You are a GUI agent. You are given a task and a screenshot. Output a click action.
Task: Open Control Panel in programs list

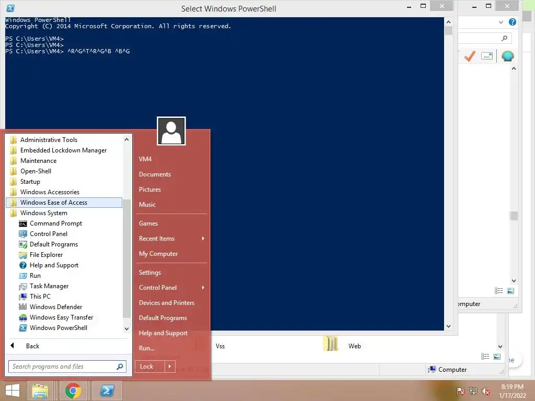(49, 234)
